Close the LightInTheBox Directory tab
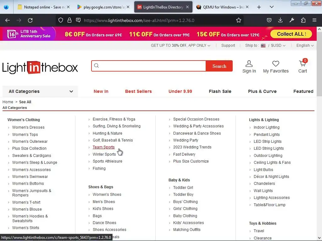This screenshot has width=322, height=241. pyautogui.click(x=187, y=7)
